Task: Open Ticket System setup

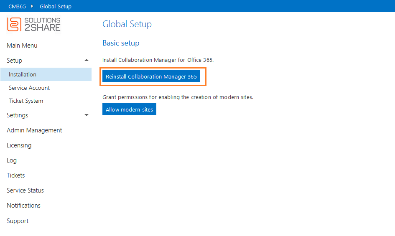Action: pyautogui.click(x=26, y=101)
